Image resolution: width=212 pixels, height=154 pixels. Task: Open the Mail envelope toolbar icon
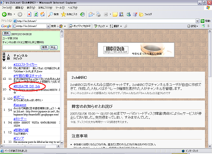click(91, 14)
